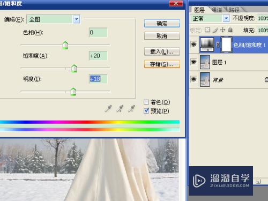Select the 背景 layer thumbnail

(x=205, y=79)
